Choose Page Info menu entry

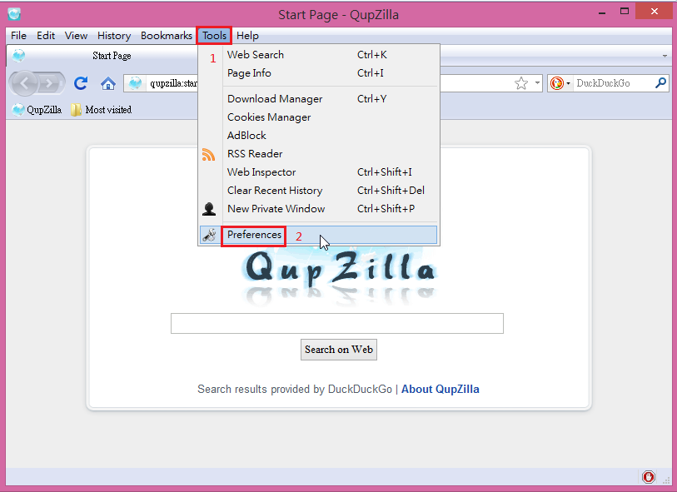tap(319, 73)
